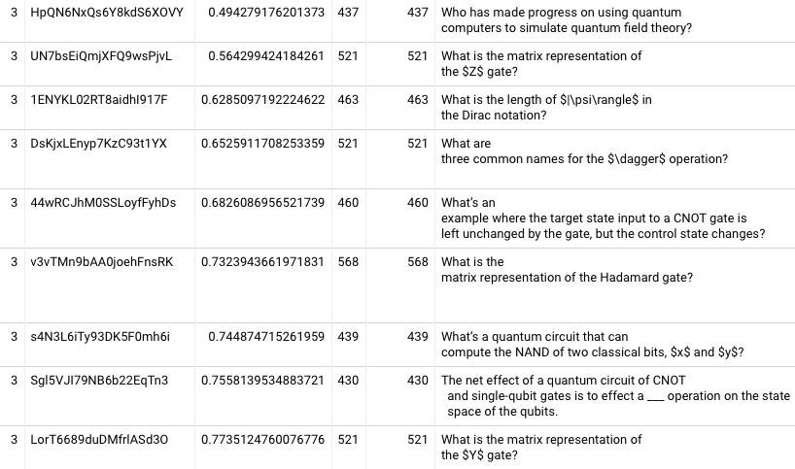Viewport: 795px width, 469px height.
Task: Select the dagger operation names question
Action: tap(583, 151)
